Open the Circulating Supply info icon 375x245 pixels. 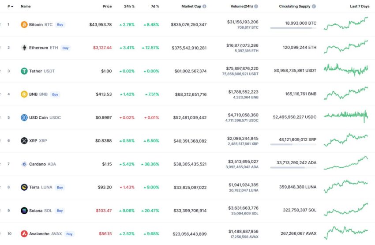point(314,7)
